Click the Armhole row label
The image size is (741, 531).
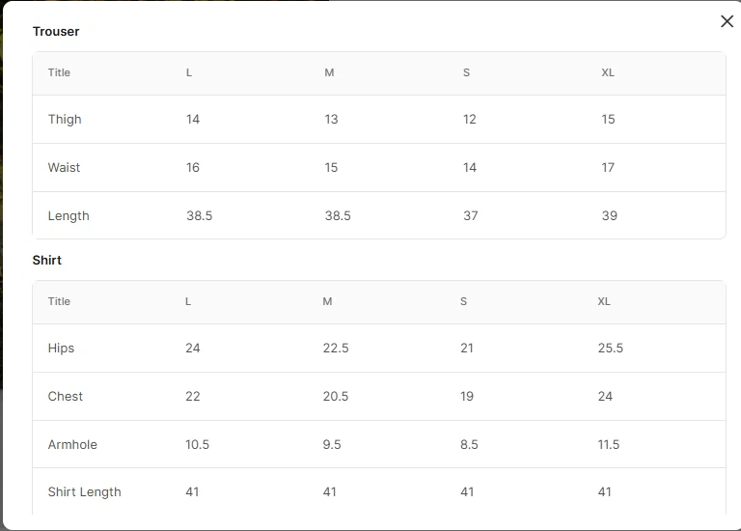click(72, 444)
